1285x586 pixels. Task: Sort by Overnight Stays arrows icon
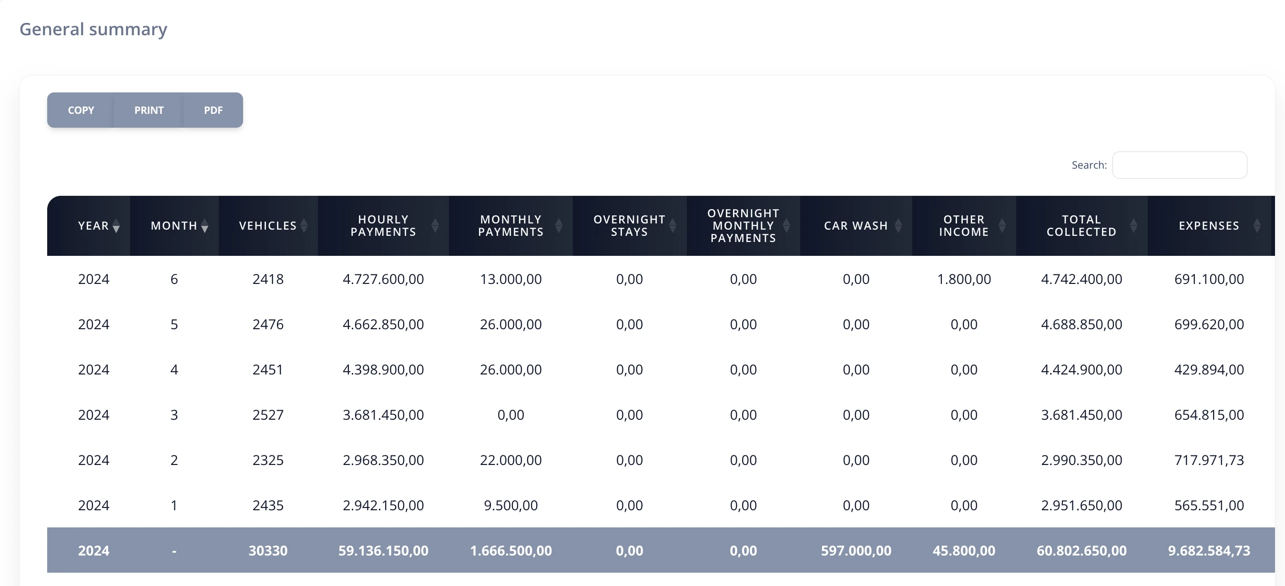coord(673,226)
